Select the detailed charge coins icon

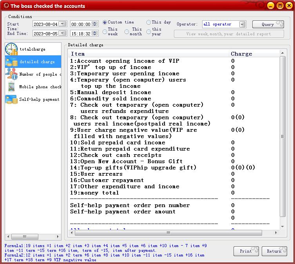point(11,62)
